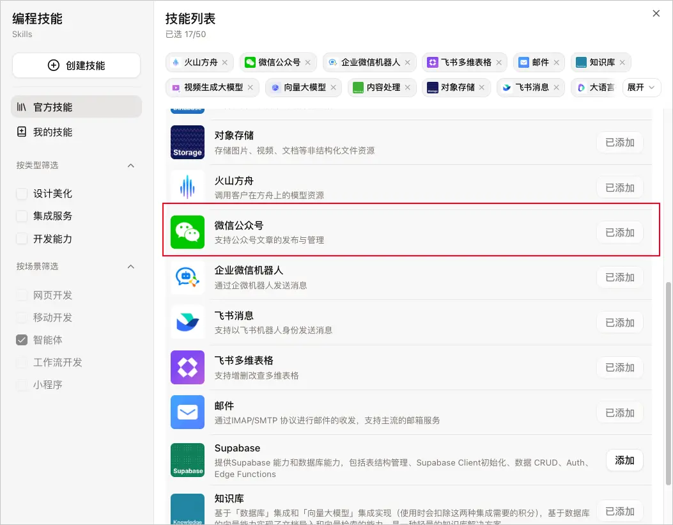
Task: Close the skills dialog
Action: (656, 13)
